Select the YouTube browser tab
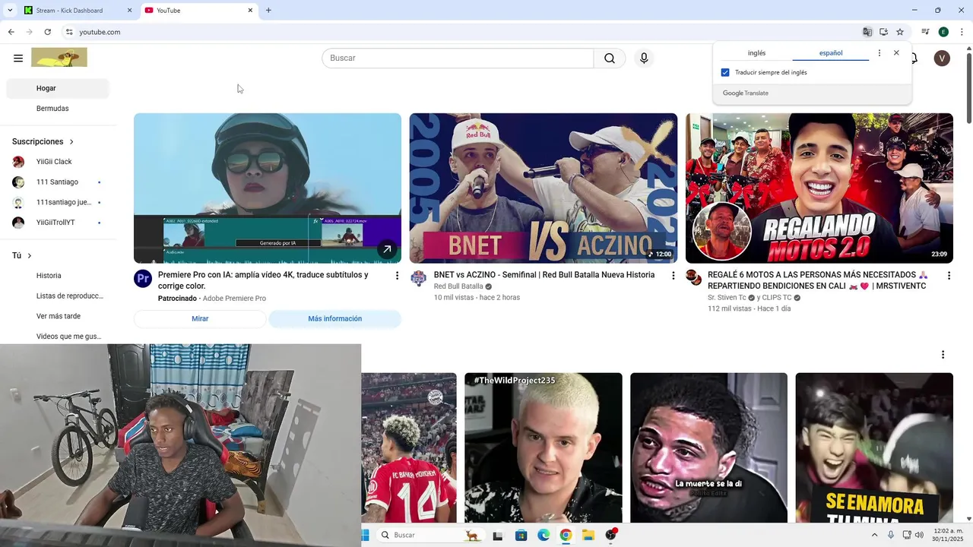Viewport: 973px width, 547px height. tap(199, 11)
